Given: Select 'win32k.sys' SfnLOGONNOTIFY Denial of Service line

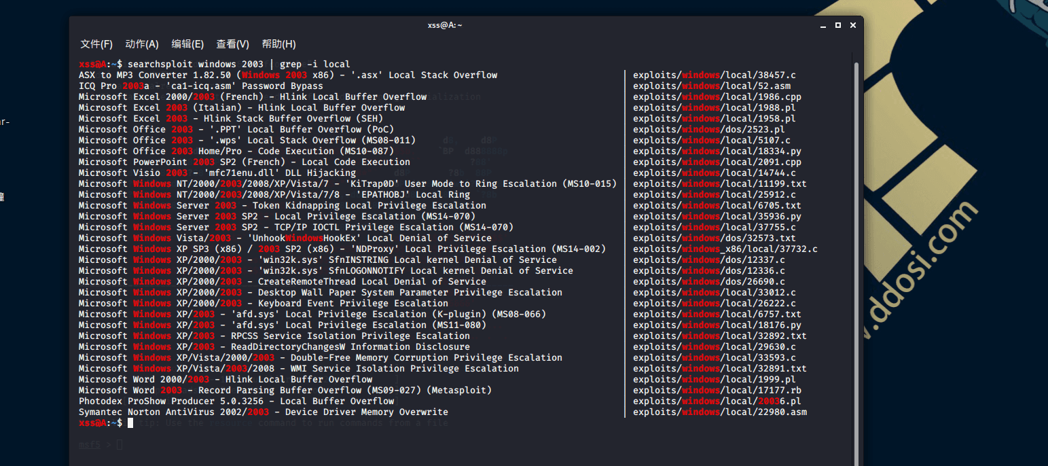Looking at the screenshot, I should pos(326,271).
